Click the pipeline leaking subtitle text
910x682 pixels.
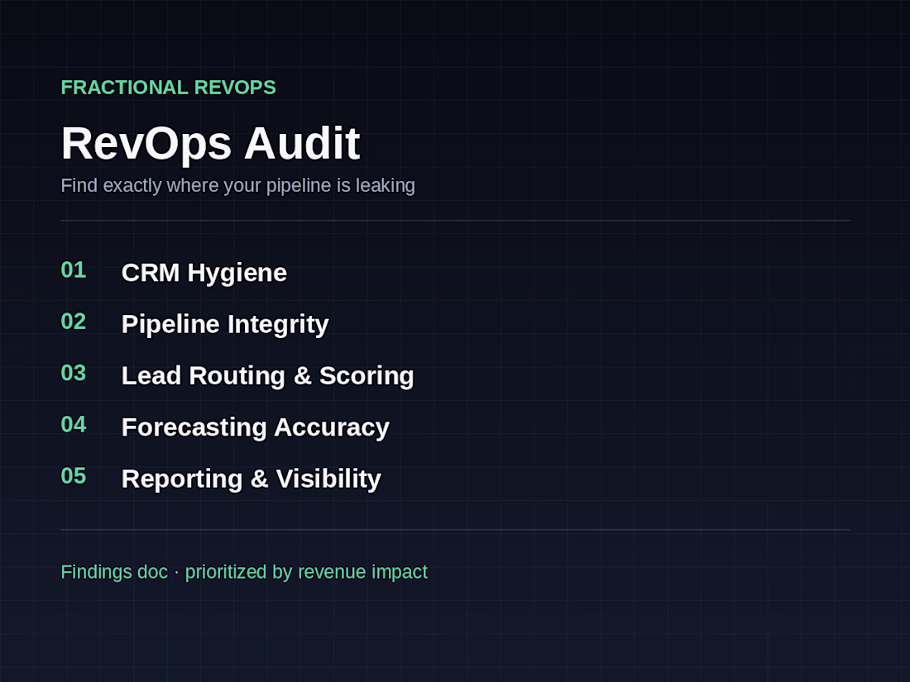click(x=238, y=185)
